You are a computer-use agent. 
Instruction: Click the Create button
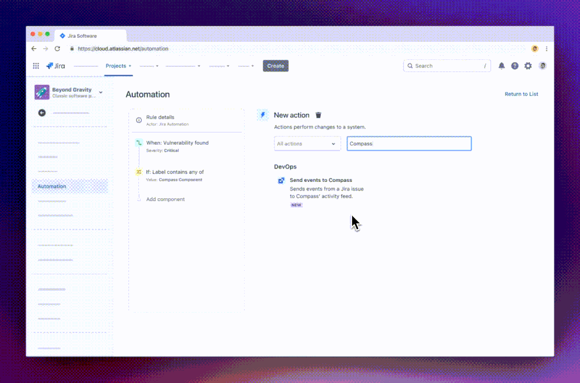point(275,66)
